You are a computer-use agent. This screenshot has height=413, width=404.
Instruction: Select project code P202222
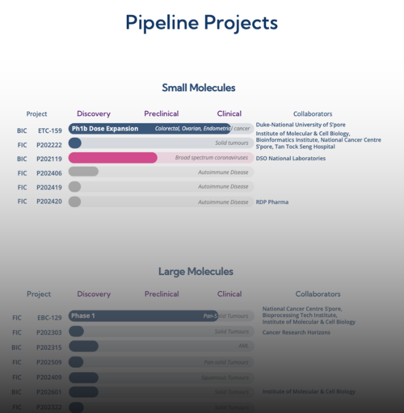pyautogui.click(x=49, y=145)
